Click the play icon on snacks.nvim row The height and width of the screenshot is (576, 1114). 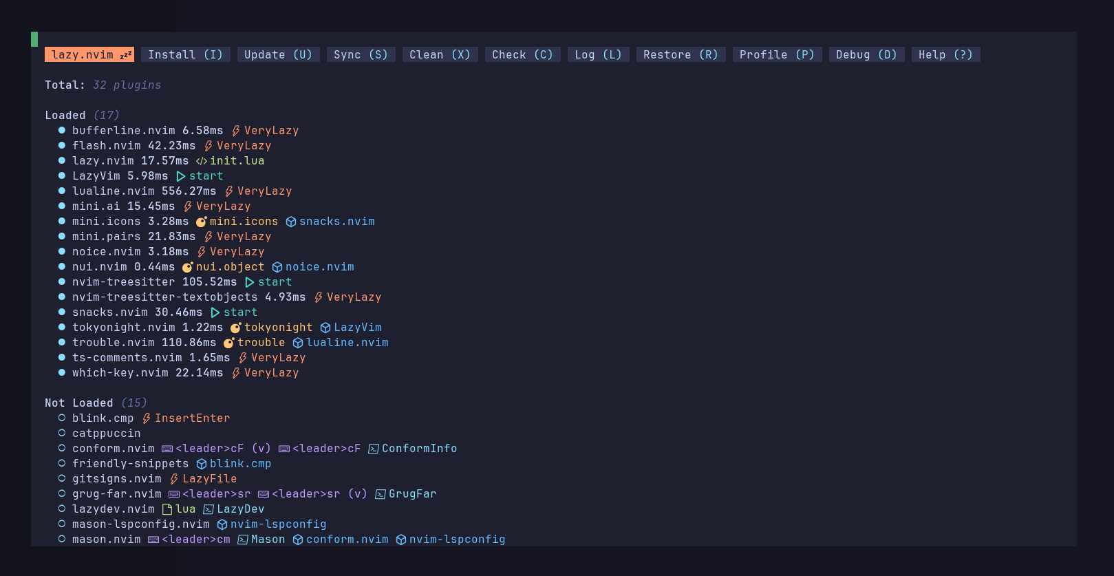pyautogui.click(x=215, y=312)
